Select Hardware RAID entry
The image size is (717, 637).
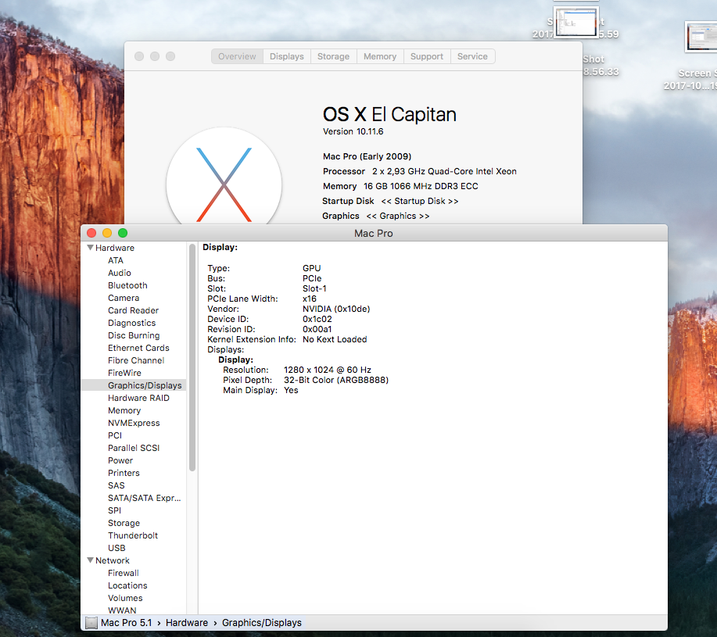[x=138, y=398]
